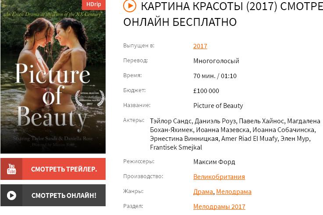Open the Picture of Beauty poster thumbnail
Image resolution: width=323 pixels, height=215 pixels.
[53, 76]
